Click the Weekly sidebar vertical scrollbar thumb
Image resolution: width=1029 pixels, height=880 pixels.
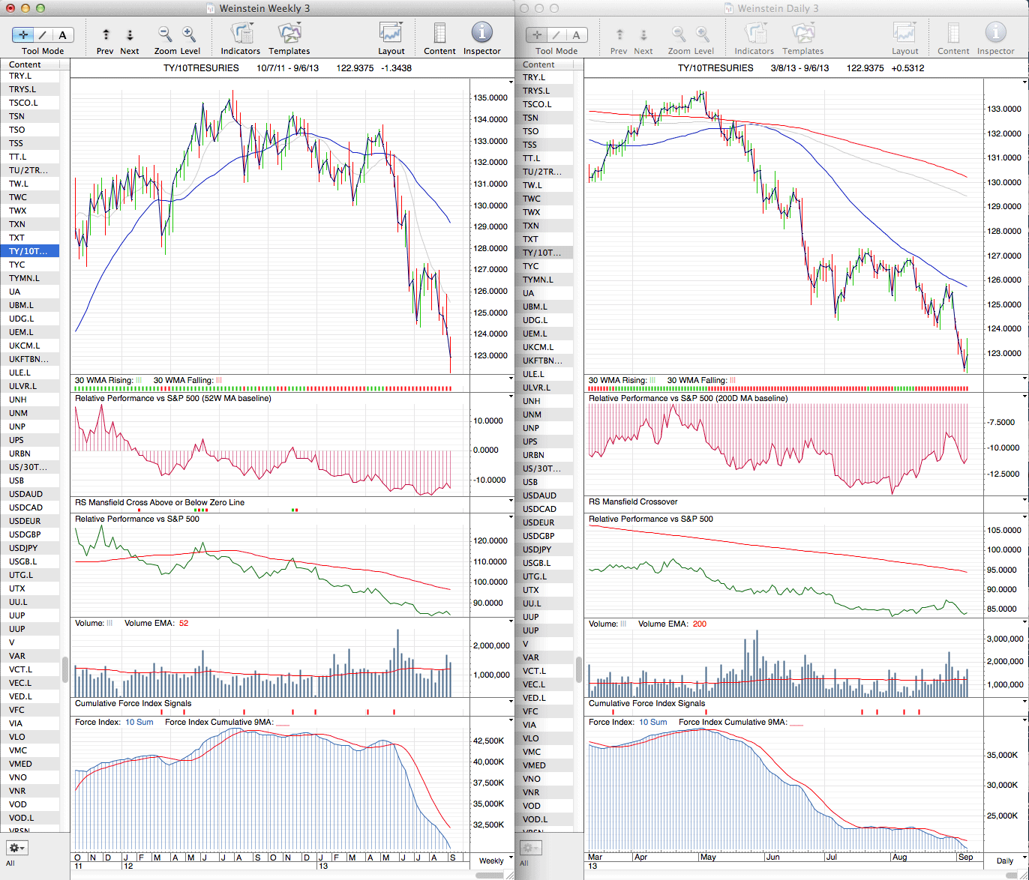64,669
